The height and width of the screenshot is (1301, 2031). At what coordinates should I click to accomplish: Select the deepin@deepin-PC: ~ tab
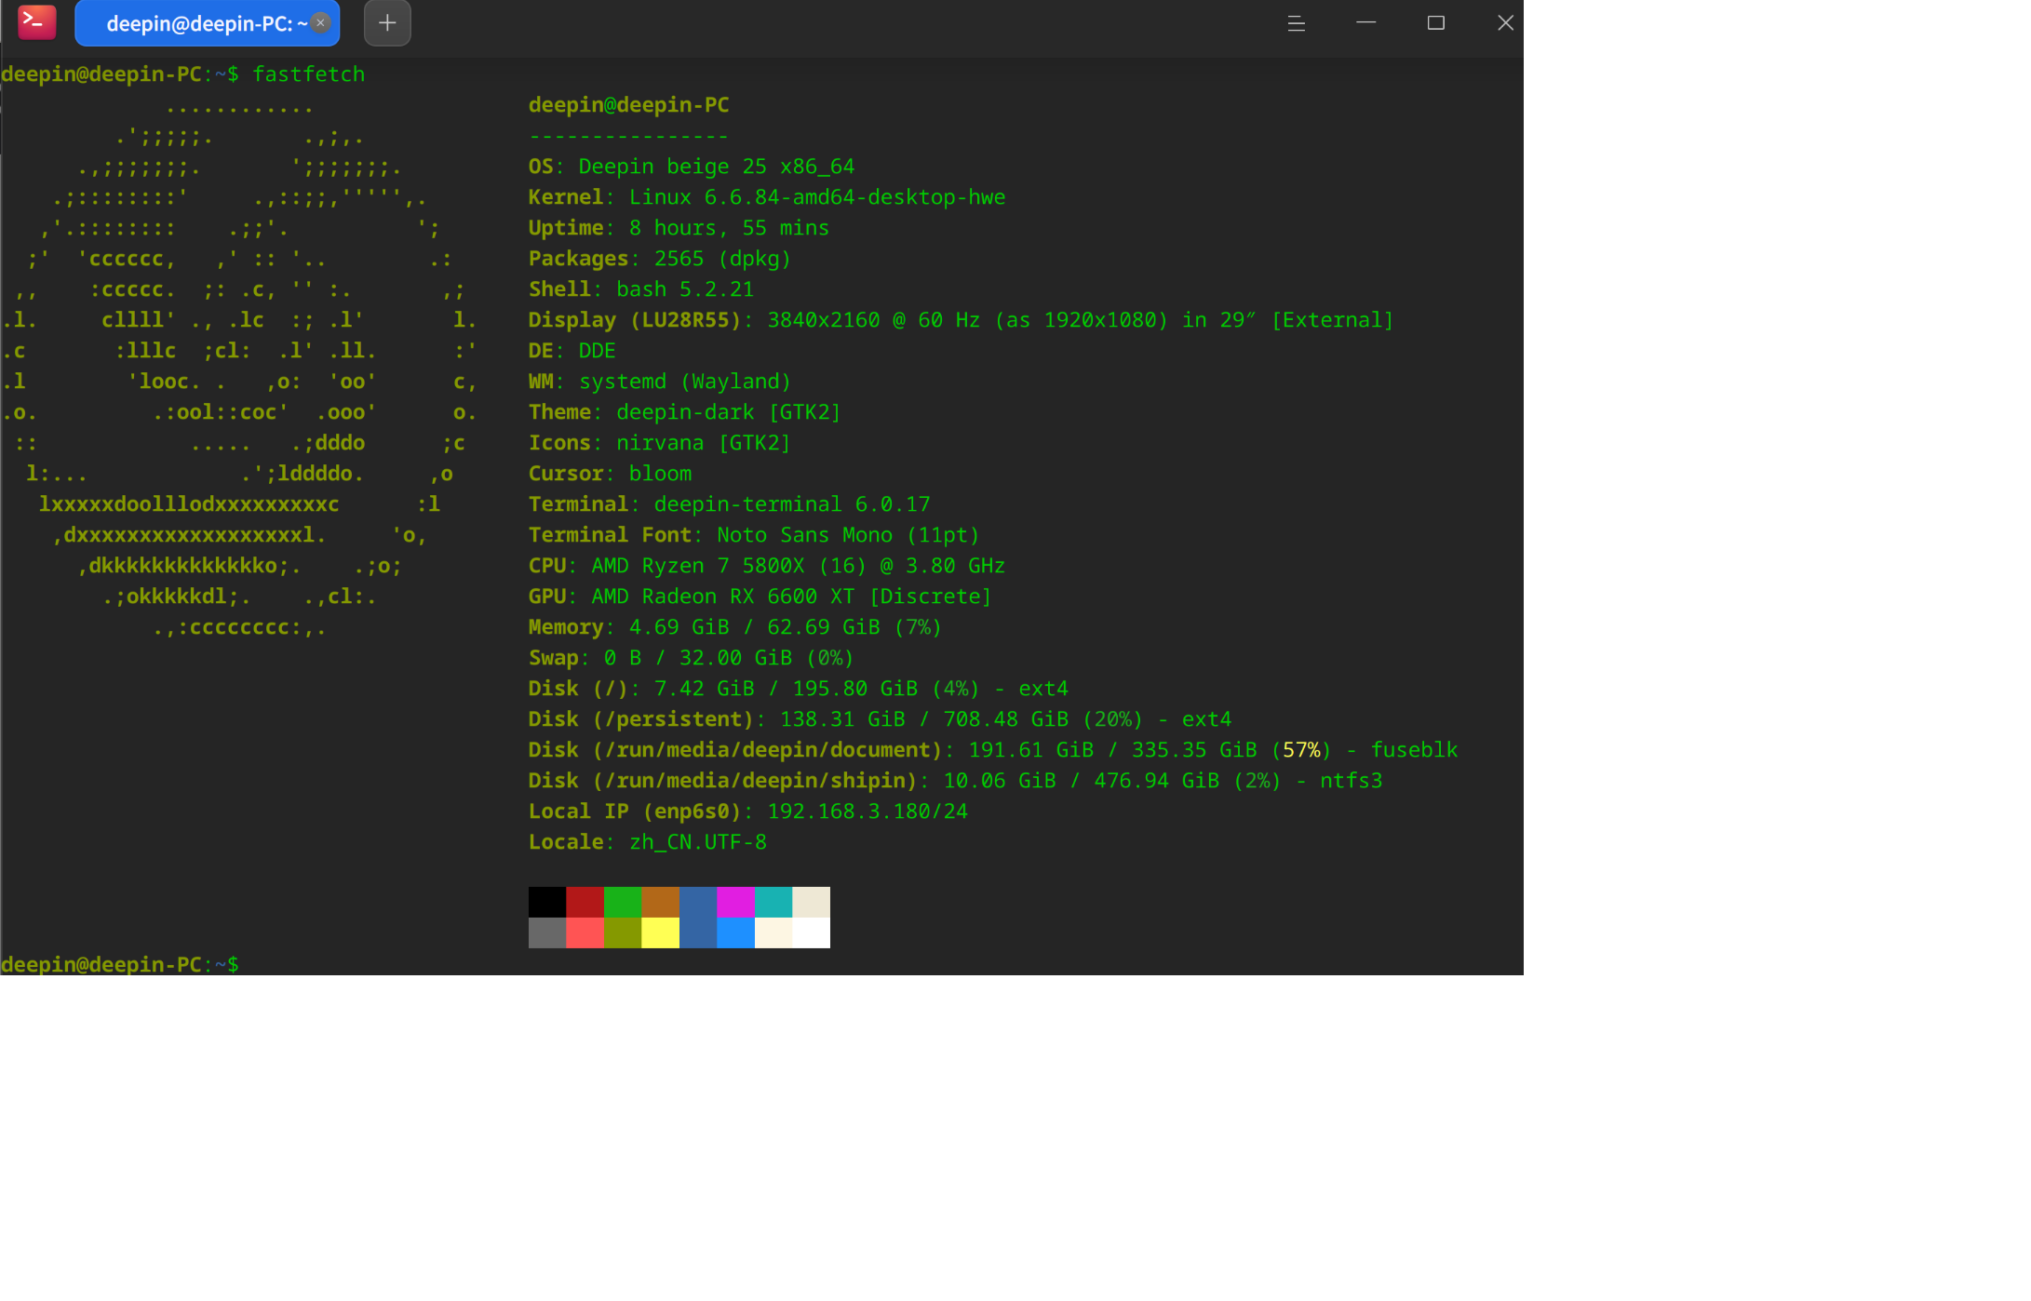coord(207,23)
